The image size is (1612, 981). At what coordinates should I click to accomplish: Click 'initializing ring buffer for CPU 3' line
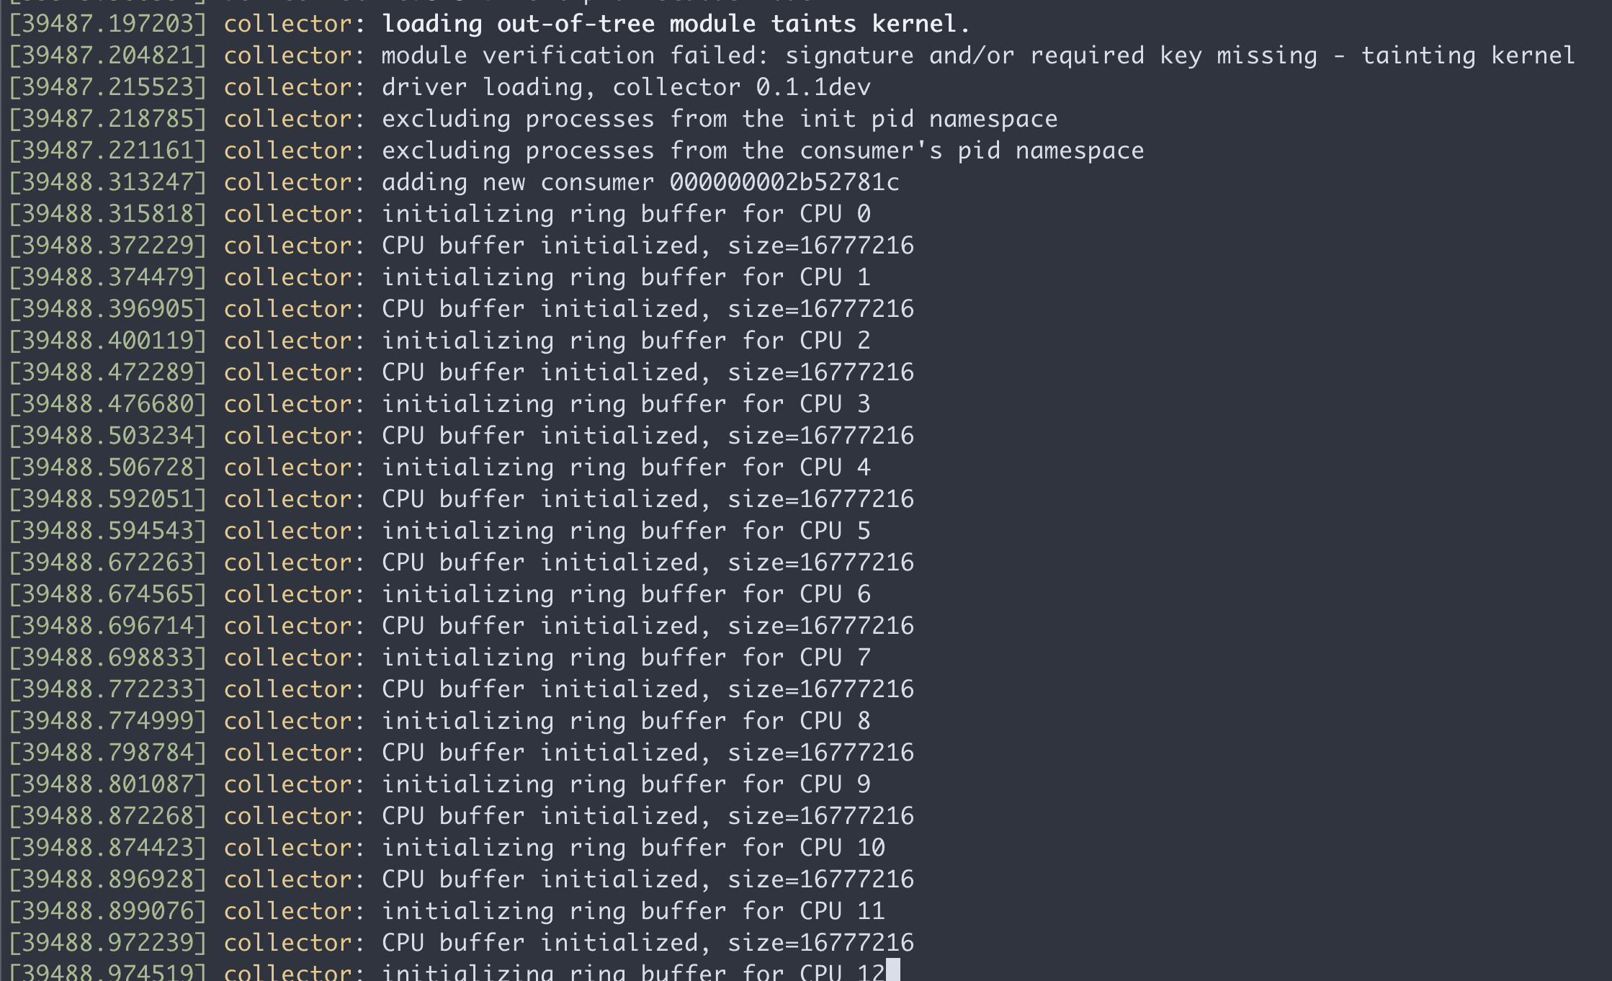[625, 404]
